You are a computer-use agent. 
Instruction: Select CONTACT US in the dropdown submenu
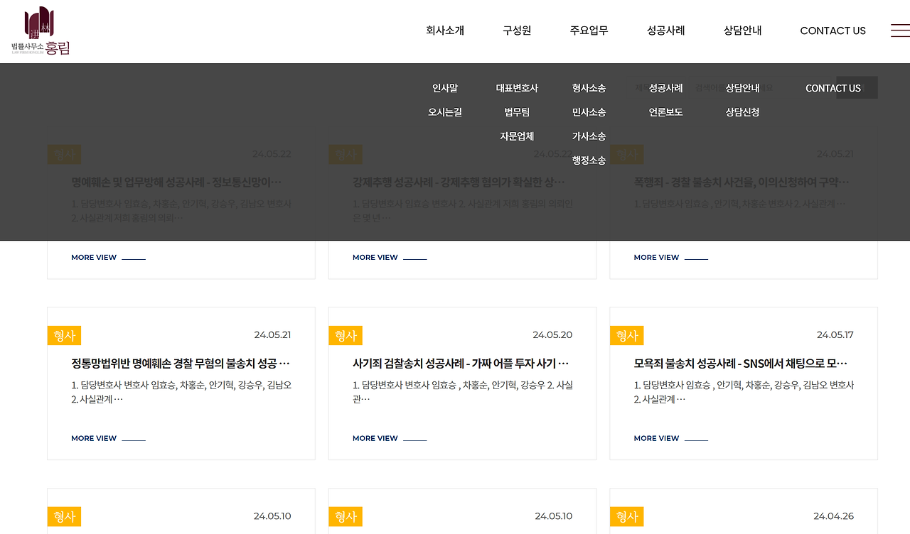(x=833, y=88)
